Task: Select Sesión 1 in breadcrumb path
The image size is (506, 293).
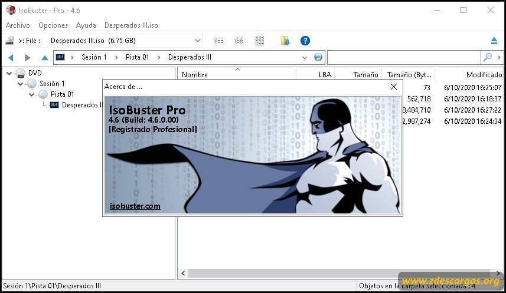Action: 94,57
